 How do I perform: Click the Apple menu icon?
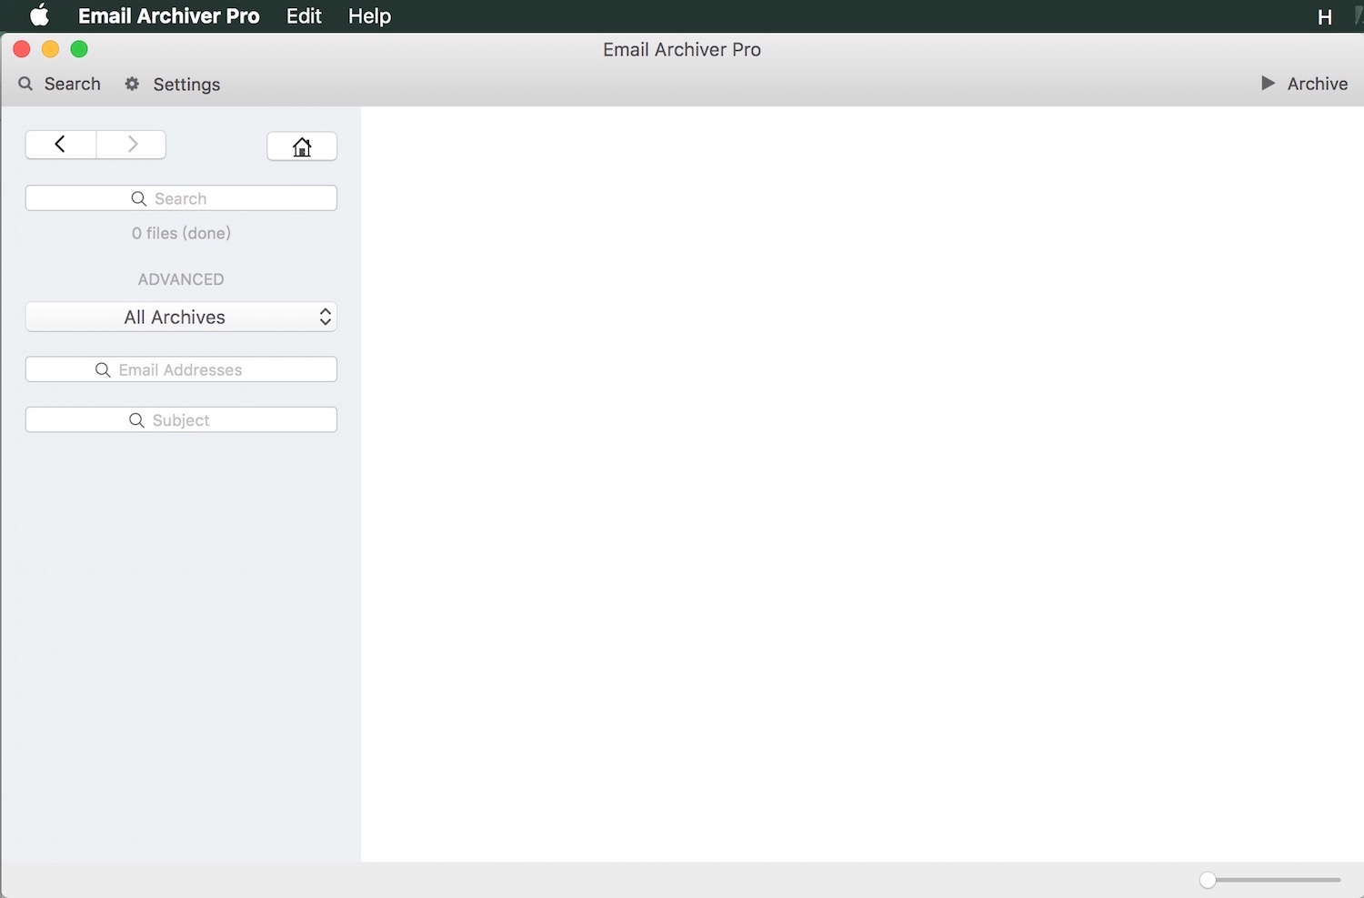[39, 15]
